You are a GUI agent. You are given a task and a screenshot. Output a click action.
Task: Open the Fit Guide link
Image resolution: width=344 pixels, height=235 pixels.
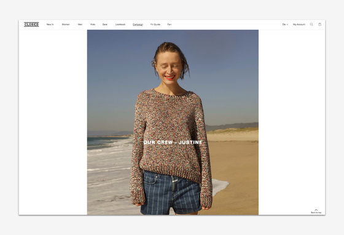pyautogui.click(x=155, y=25)
